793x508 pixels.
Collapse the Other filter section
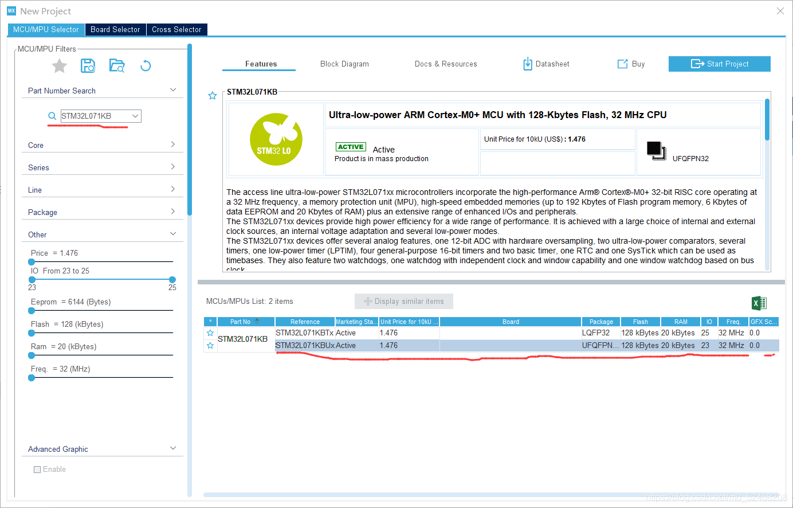[x=173, y=234]
